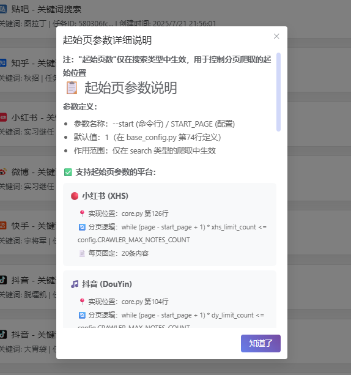Viewport: 351px width, 375px height.
Task: Click the 知道了 button
Action: pos(260,343)
